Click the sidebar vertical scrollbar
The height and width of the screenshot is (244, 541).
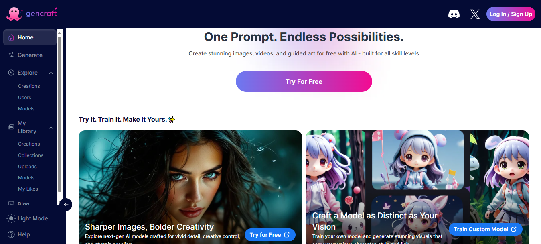click(59, 114)
